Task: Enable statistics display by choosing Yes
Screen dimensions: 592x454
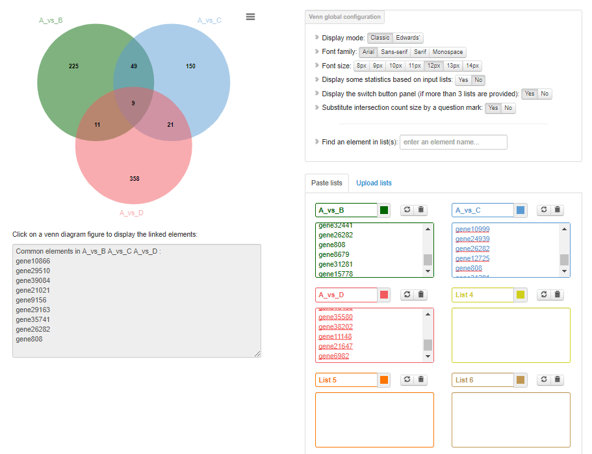Action: tap(463, 80)
